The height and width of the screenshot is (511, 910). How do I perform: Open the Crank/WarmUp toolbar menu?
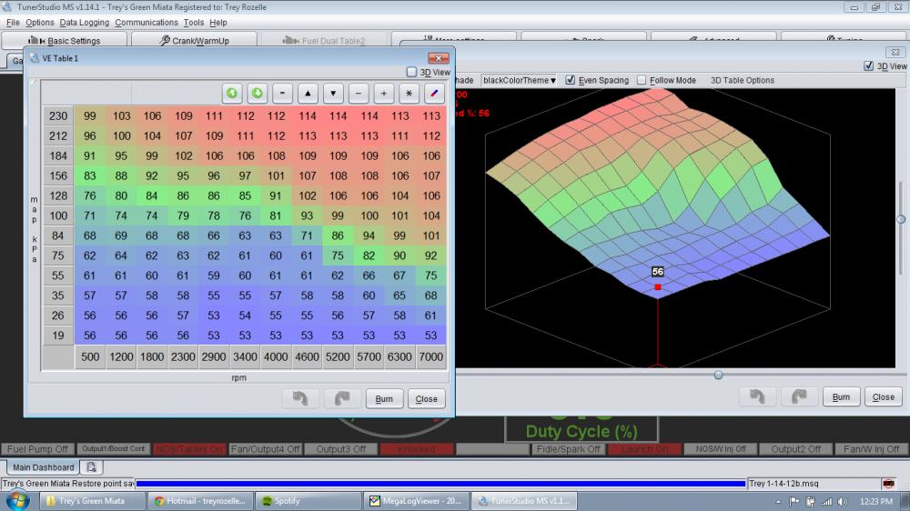(194, 41)
